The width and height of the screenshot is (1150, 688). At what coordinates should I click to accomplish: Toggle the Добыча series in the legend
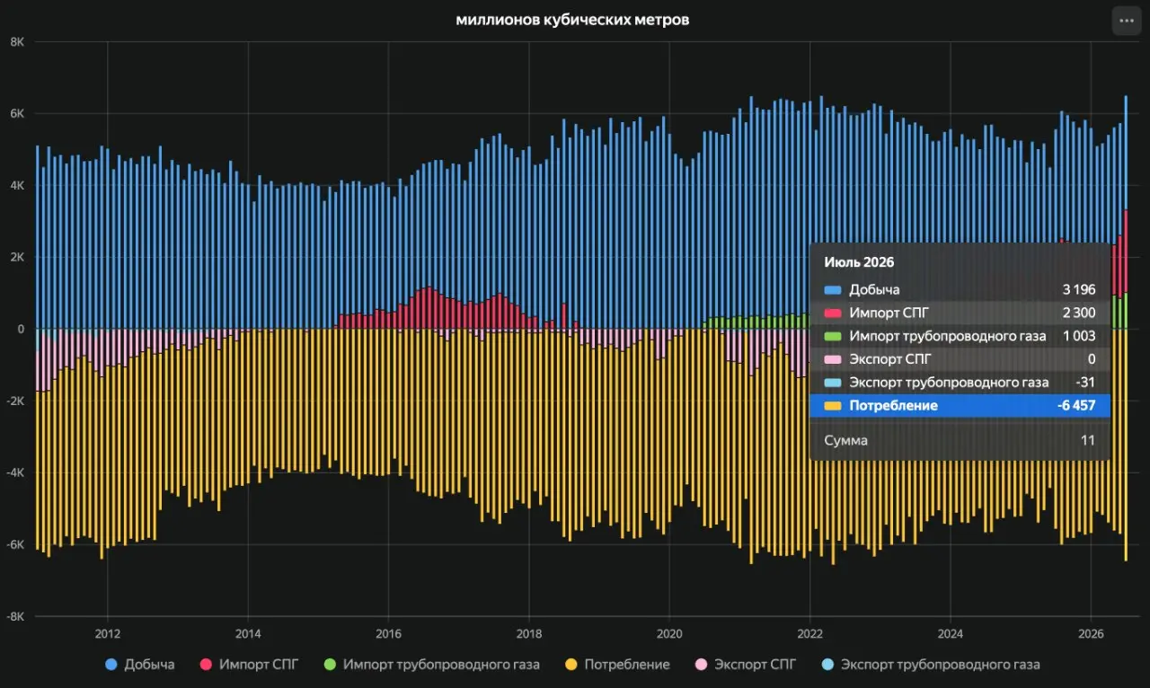click(x=140, y=665)
